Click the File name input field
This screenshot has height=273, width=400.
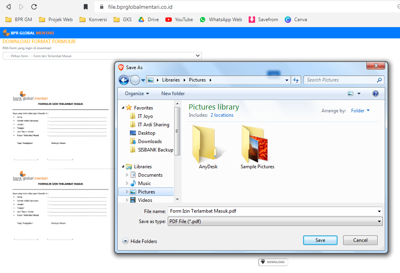point(272,211)
